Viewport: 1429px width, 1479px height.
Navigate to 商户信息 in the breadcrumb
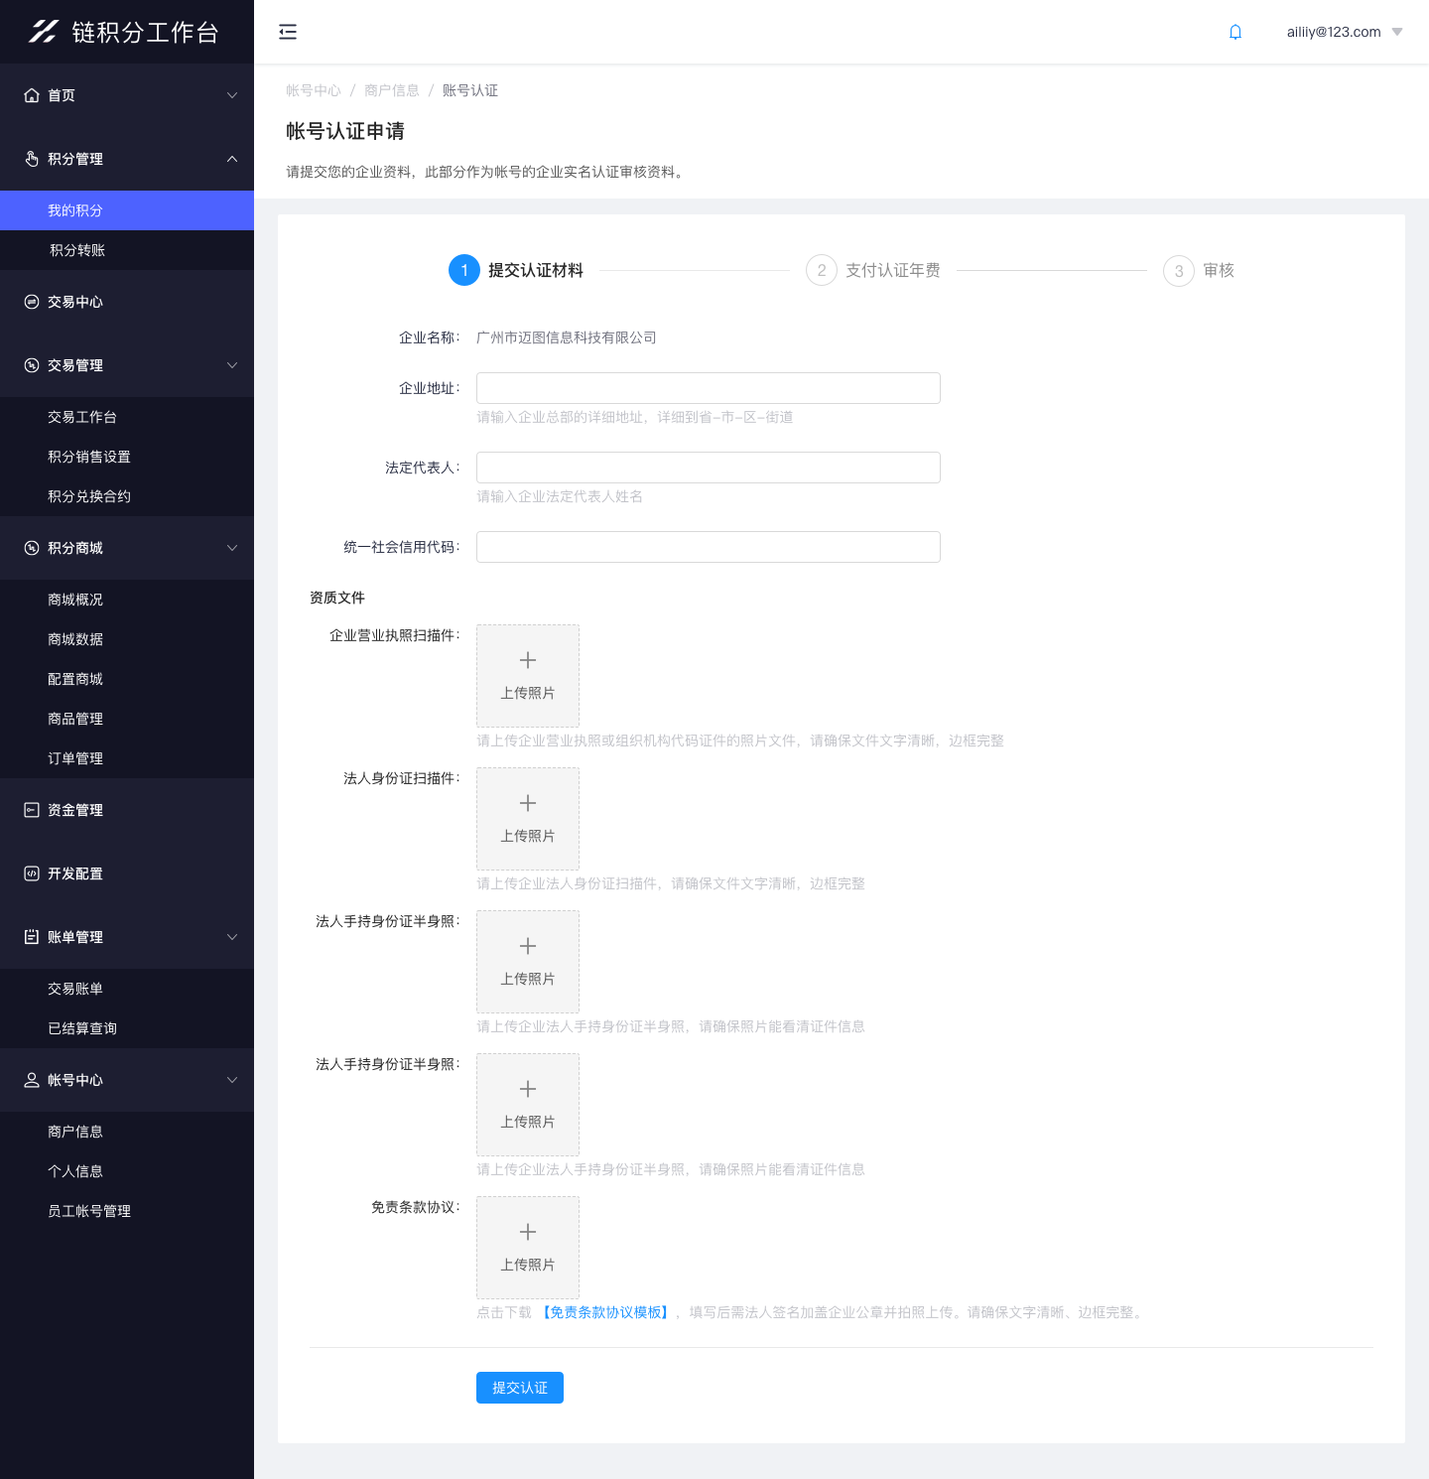tap(392, 89)
